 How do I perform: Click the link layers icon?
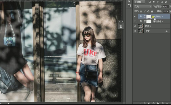[x=140, y=103]
